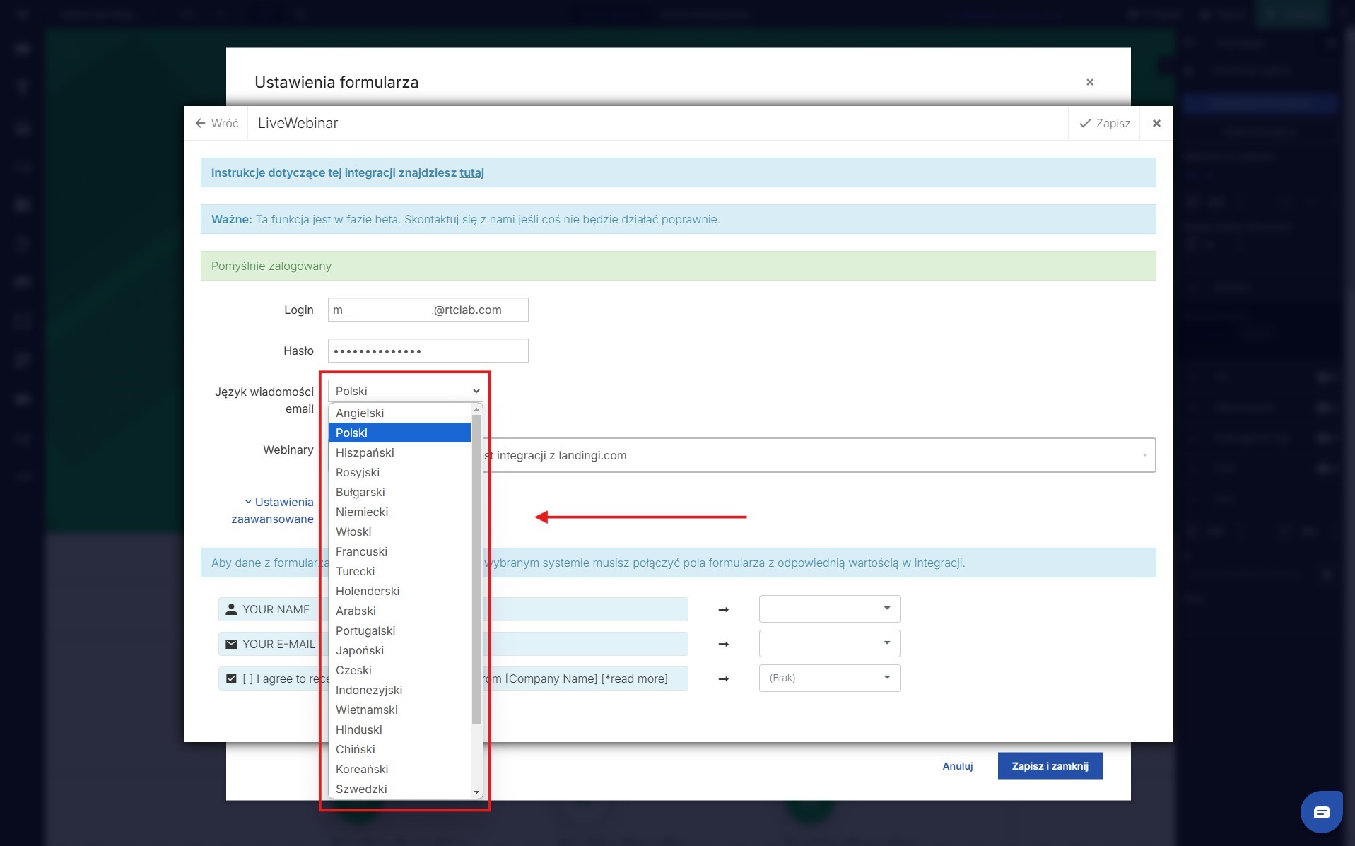Image resolution: width=1355 pixels, height=846 pixels.
Task: Open the Język wiadomości email dropdown
Action: pos(405,391)
